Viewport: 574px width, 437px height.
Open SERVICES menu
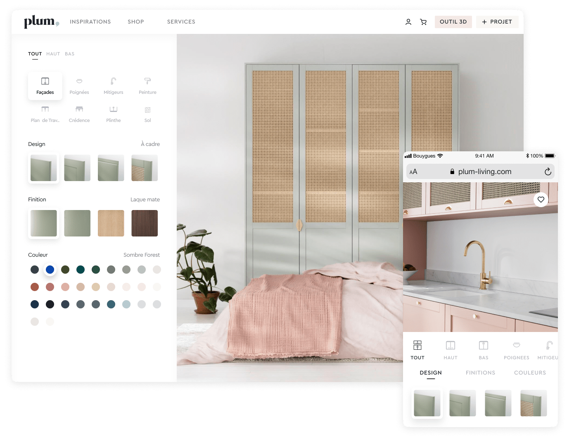tap(181, 21)
